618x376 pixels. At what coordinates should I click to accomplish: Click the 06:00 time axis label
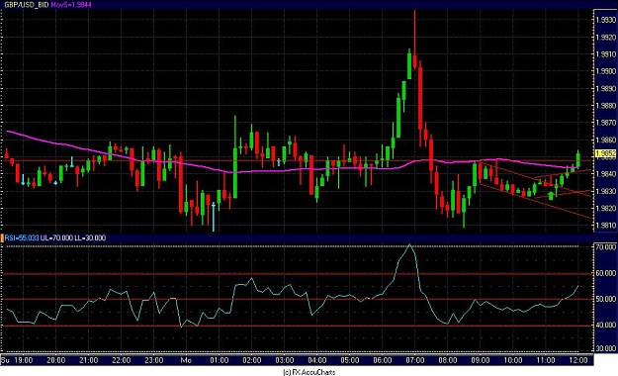[x=383, y=360]
